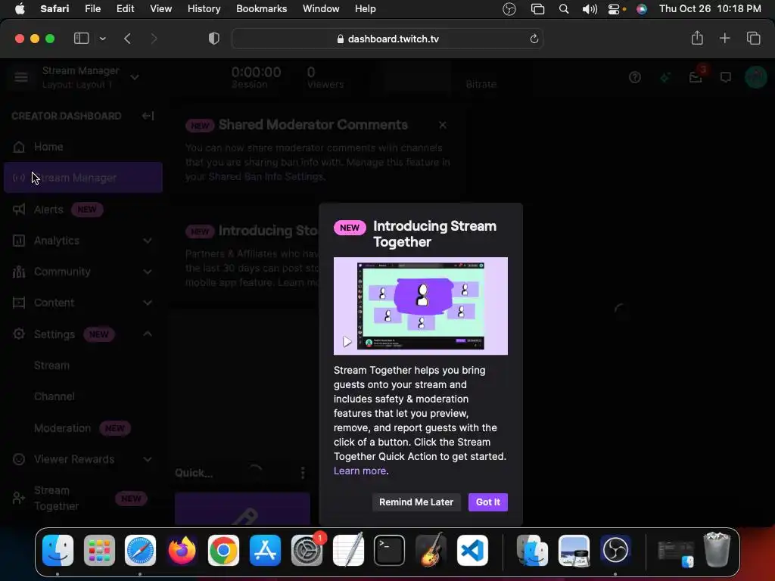
Task: Click the Stream Together preview thumbnail
Action: tap(421, 306)
